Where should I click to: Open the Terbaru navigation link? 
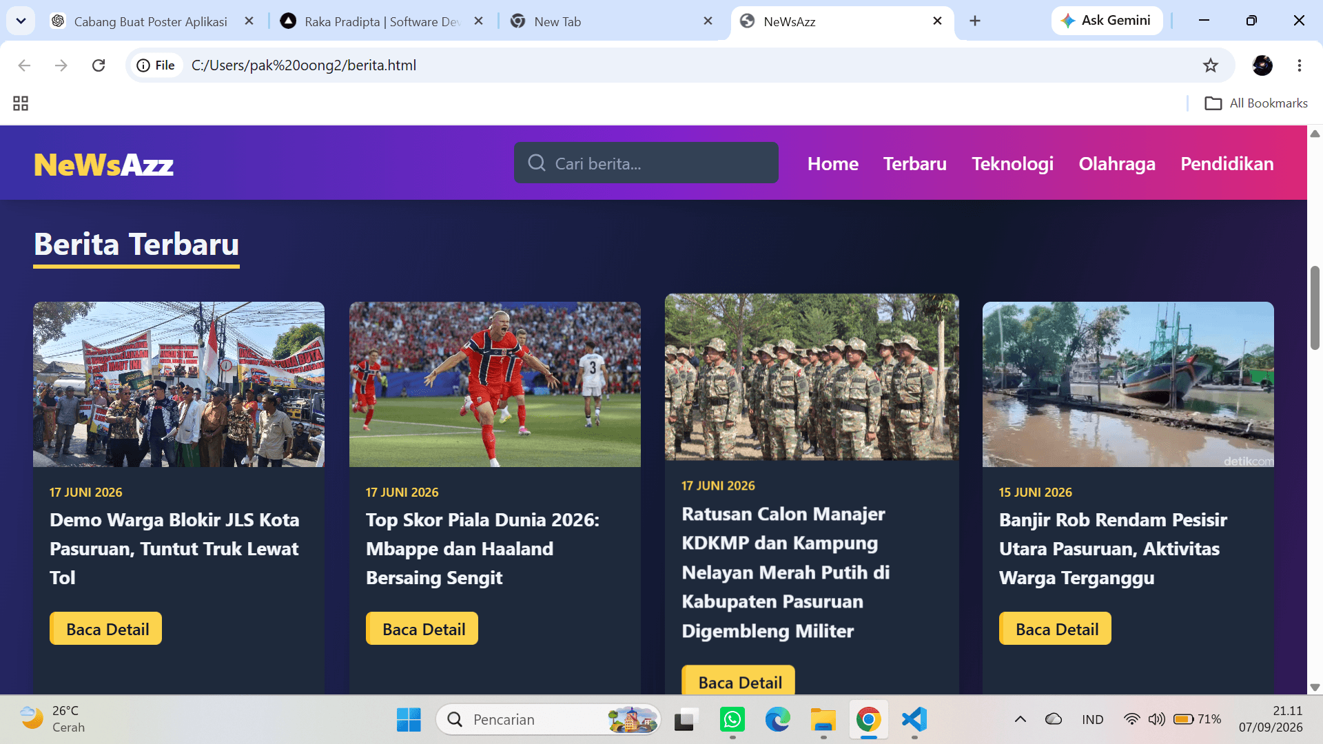tap(915, 164)
